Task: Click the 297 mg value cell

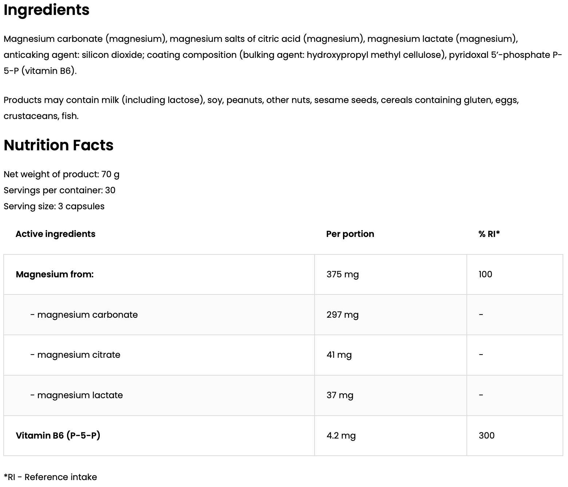Action: tap(342, 315)
